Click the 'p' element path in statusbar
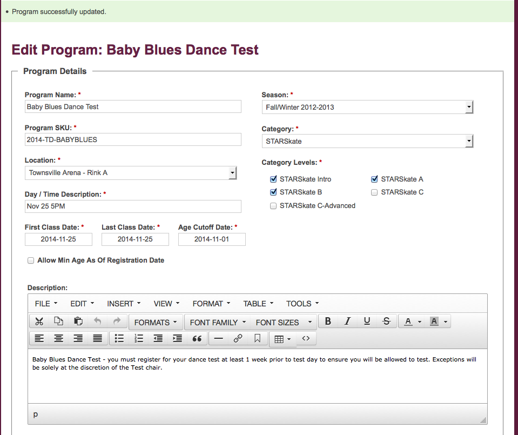The image size is (518, 435). pos(36,414)
